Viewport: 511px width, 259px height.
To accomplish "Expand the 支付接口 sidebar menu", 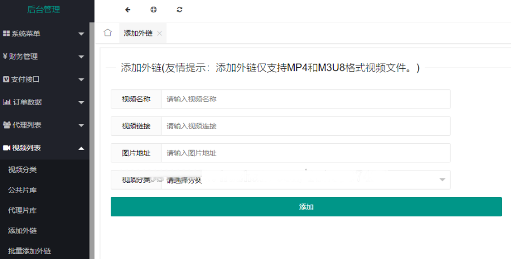I will tap(44, 80).
